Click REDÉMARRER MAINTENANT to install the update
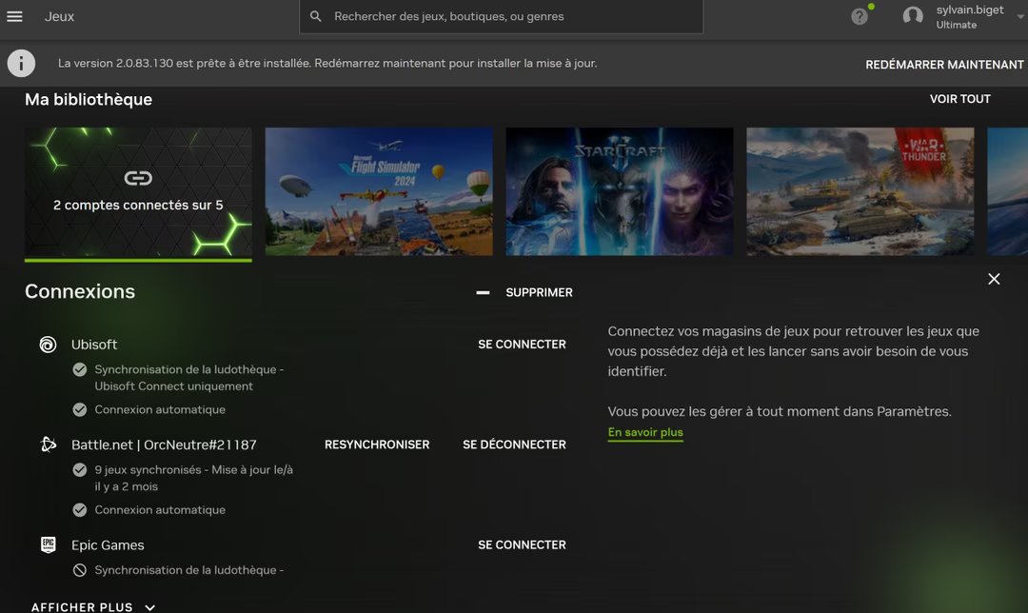 945,64
